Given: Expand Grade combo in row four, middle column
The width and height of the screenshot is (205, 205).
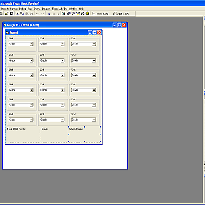Looking at the screenshot, I should [63, 90].
